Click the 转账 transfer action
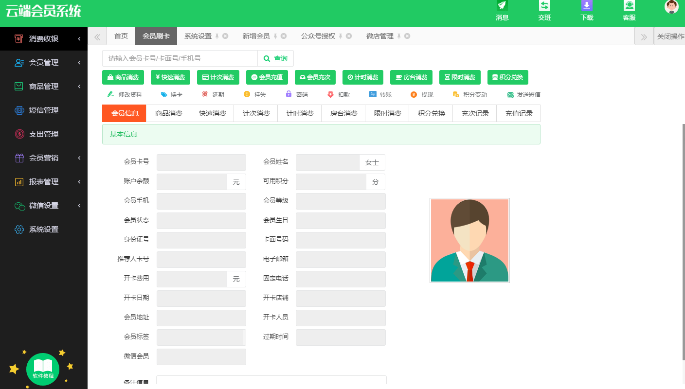Screen dimensions: 685x389 (x=380, y=95)
